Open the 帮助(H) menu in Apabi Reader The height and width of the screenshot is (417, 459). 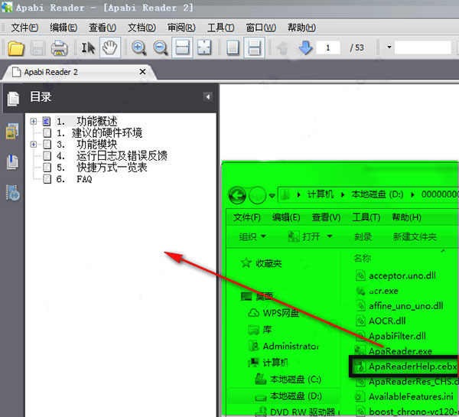(301, 28)
